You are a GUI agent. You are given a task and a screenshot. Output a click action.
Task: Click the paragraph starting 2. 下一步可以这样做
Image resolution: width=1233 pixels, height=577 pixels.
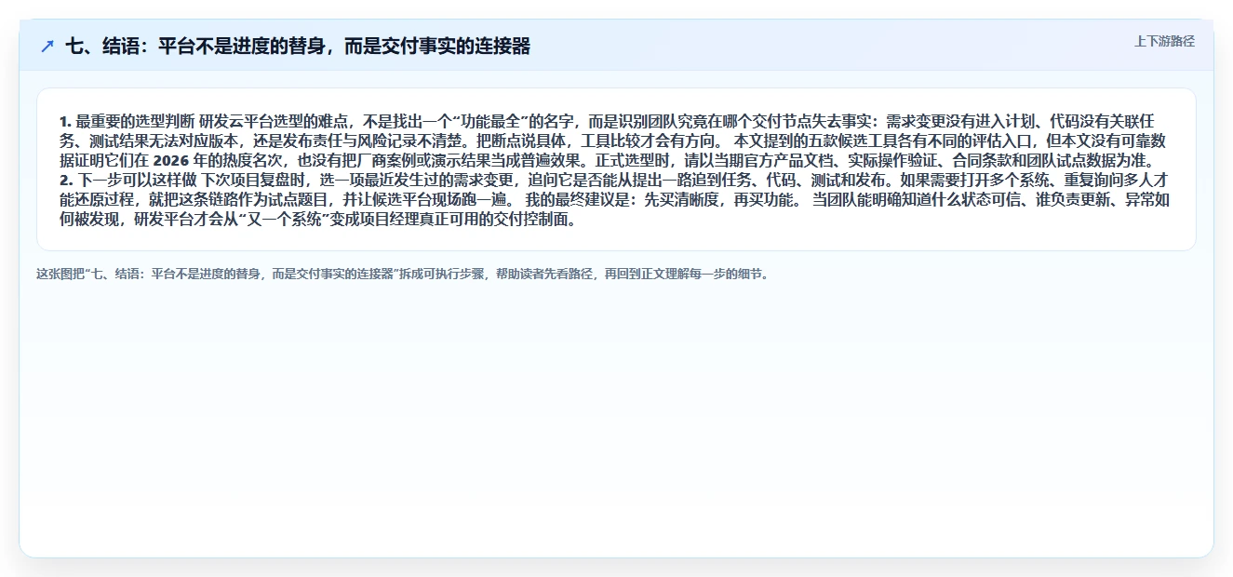616,200
